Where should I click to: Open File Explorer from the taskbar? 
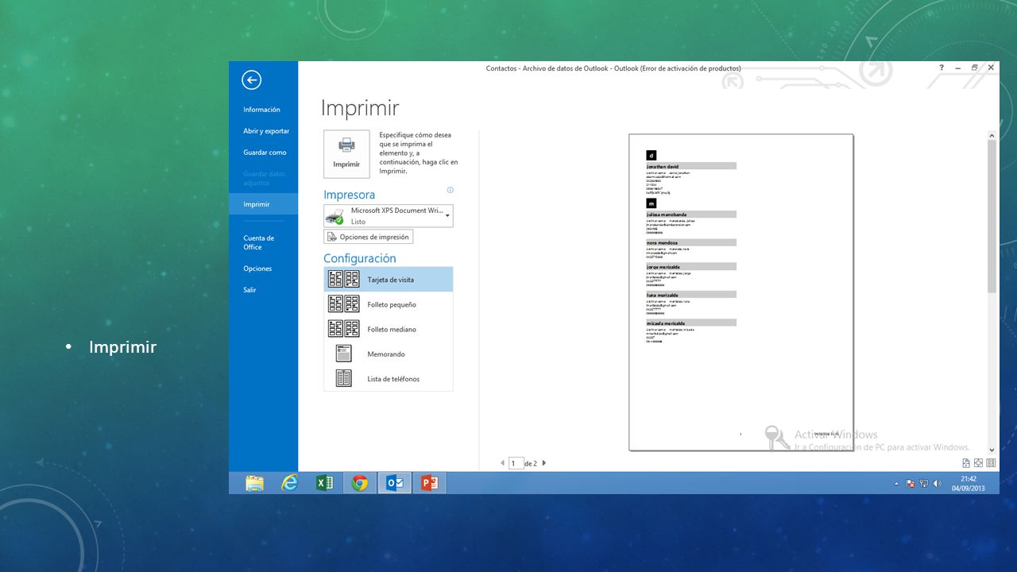254,483
